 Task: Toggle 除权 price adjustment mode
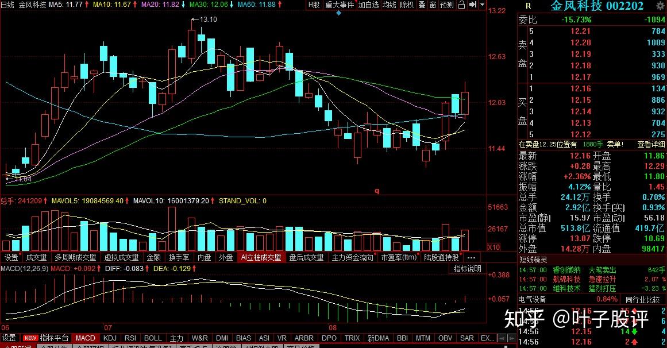click(407, 5)
